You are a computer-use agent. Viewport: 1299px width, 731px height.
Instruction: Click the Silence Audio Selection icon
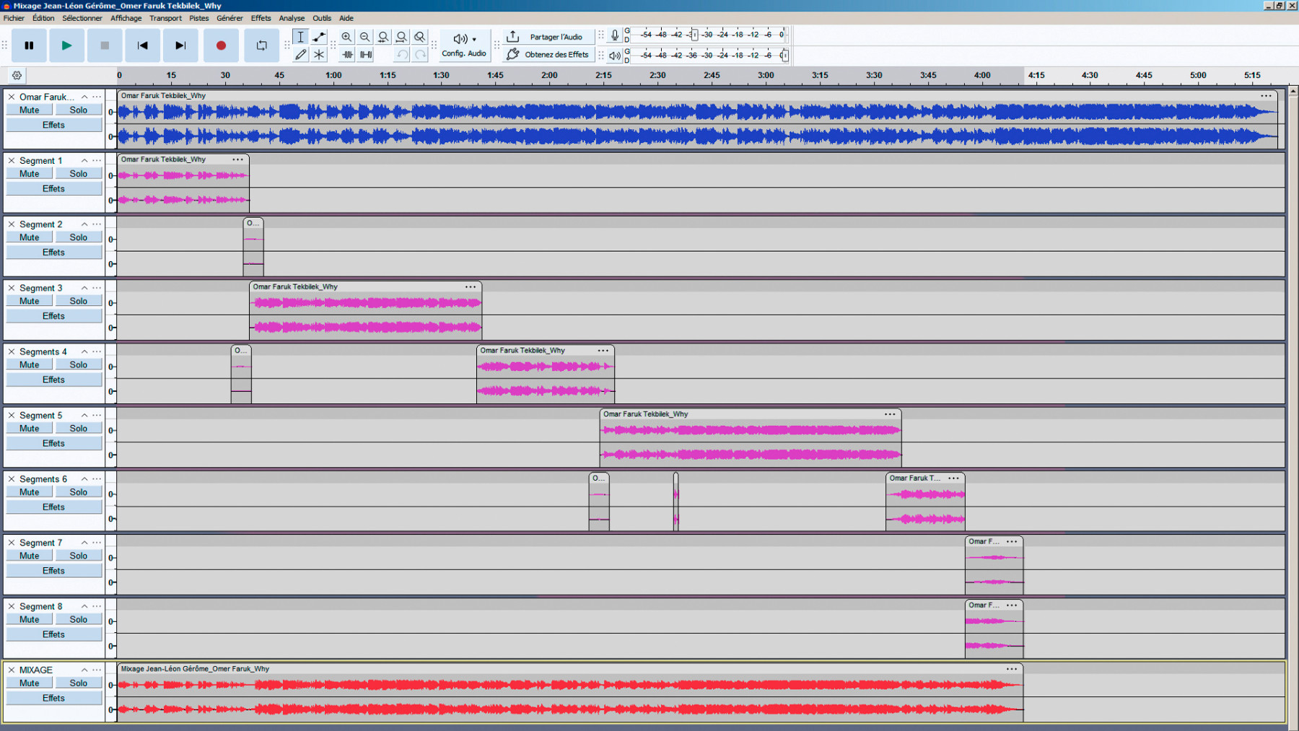(365, 54)
